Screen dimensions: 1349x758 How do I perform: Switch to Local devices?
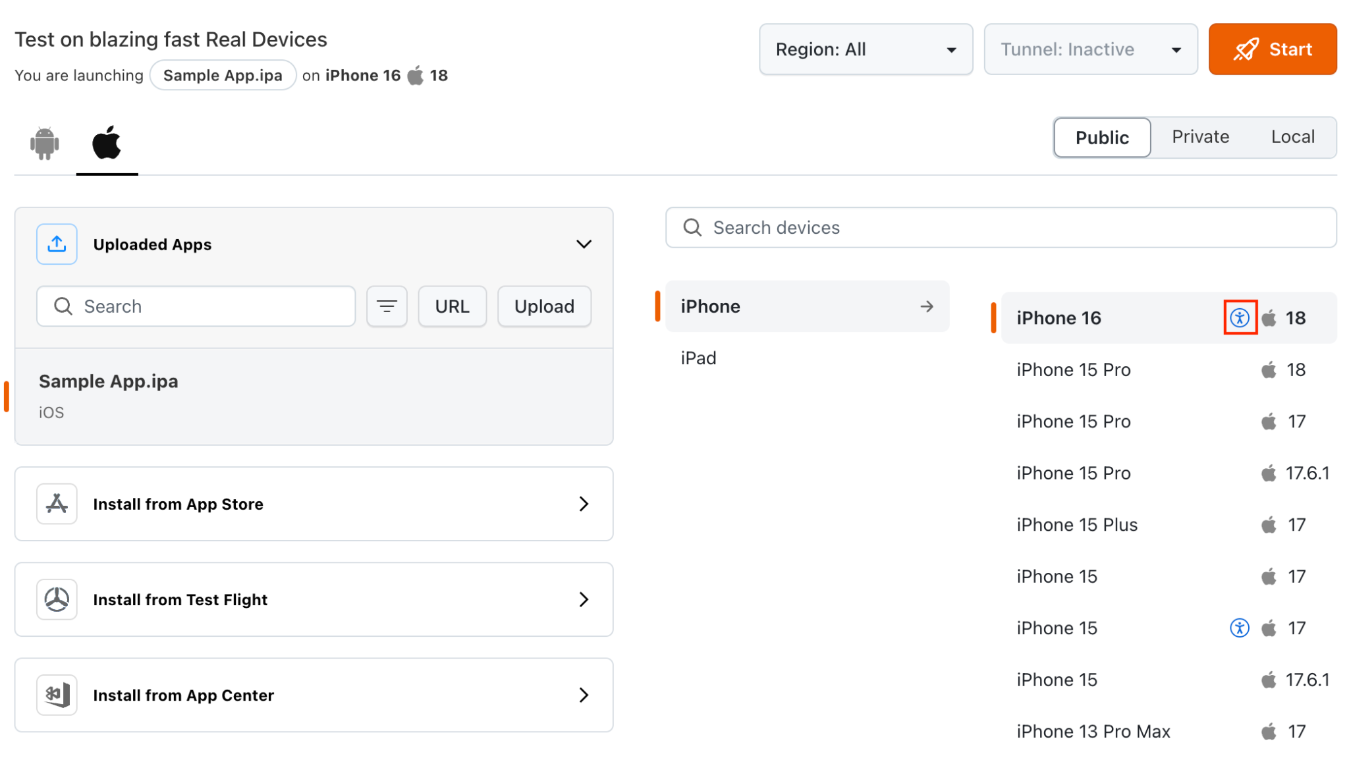click(1292, 137)
